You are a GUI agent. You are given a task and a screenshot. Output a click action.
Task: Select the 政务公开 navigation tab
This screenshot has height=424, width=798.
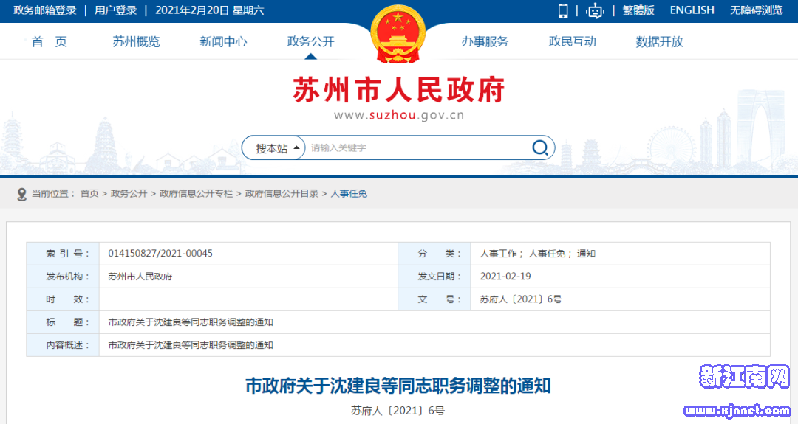pyautogui.click(x=310, y=42)
